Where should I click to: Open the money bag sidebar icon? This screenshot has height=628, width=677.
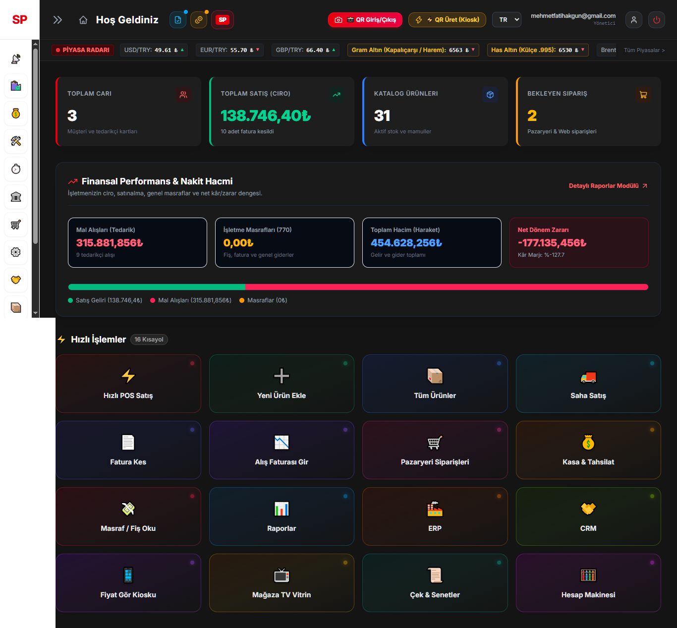tap(16, 114)
